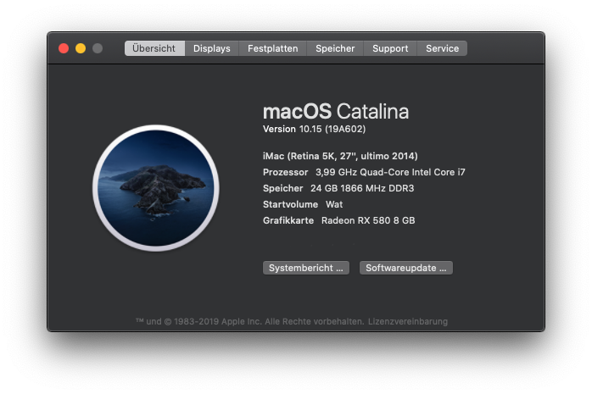Show the Support tab
592x394 pixels.
(390, 48)
